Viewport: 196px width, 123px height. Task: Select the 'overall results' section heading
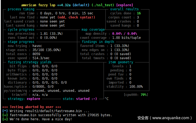click(x=124, y=9)
